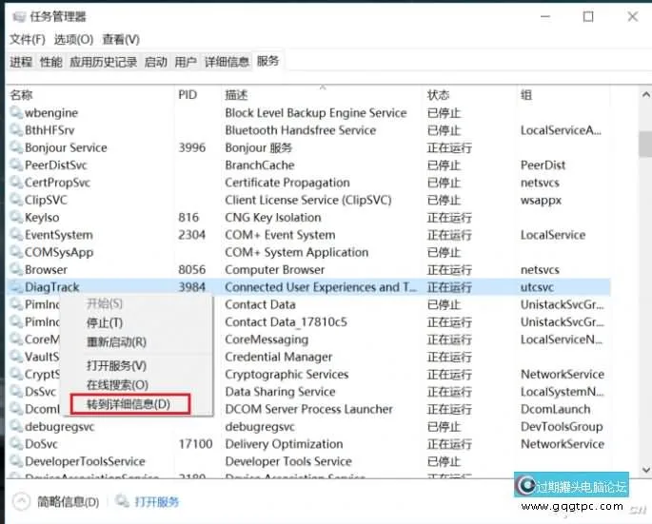652x524 pixels.
Task: Switch to the 启动 tab
Action: coord(156,62)
